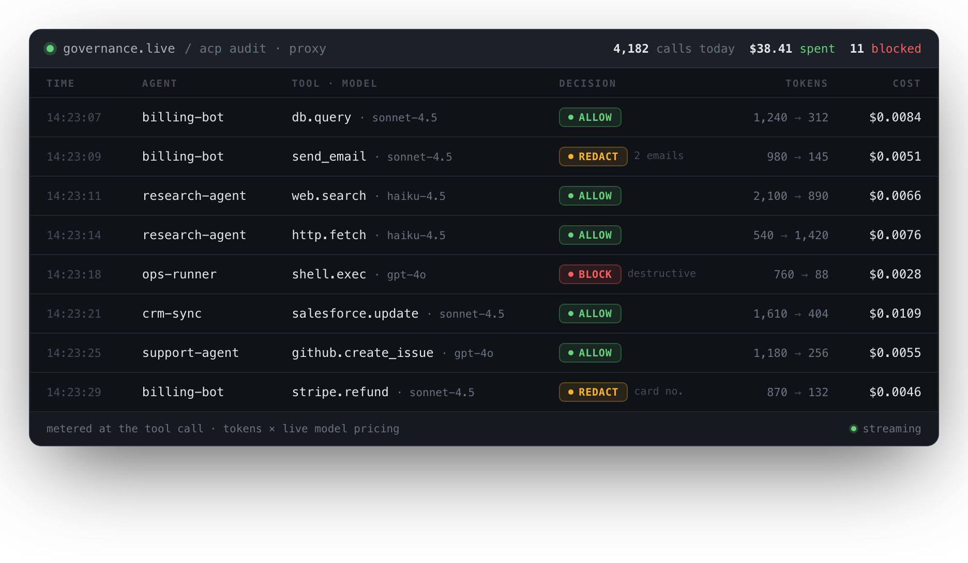The height and width of the screenshot is (563, 968).
Task: Click the 'acp audit · proxy' breadcrumb
Action: point(263,49)
